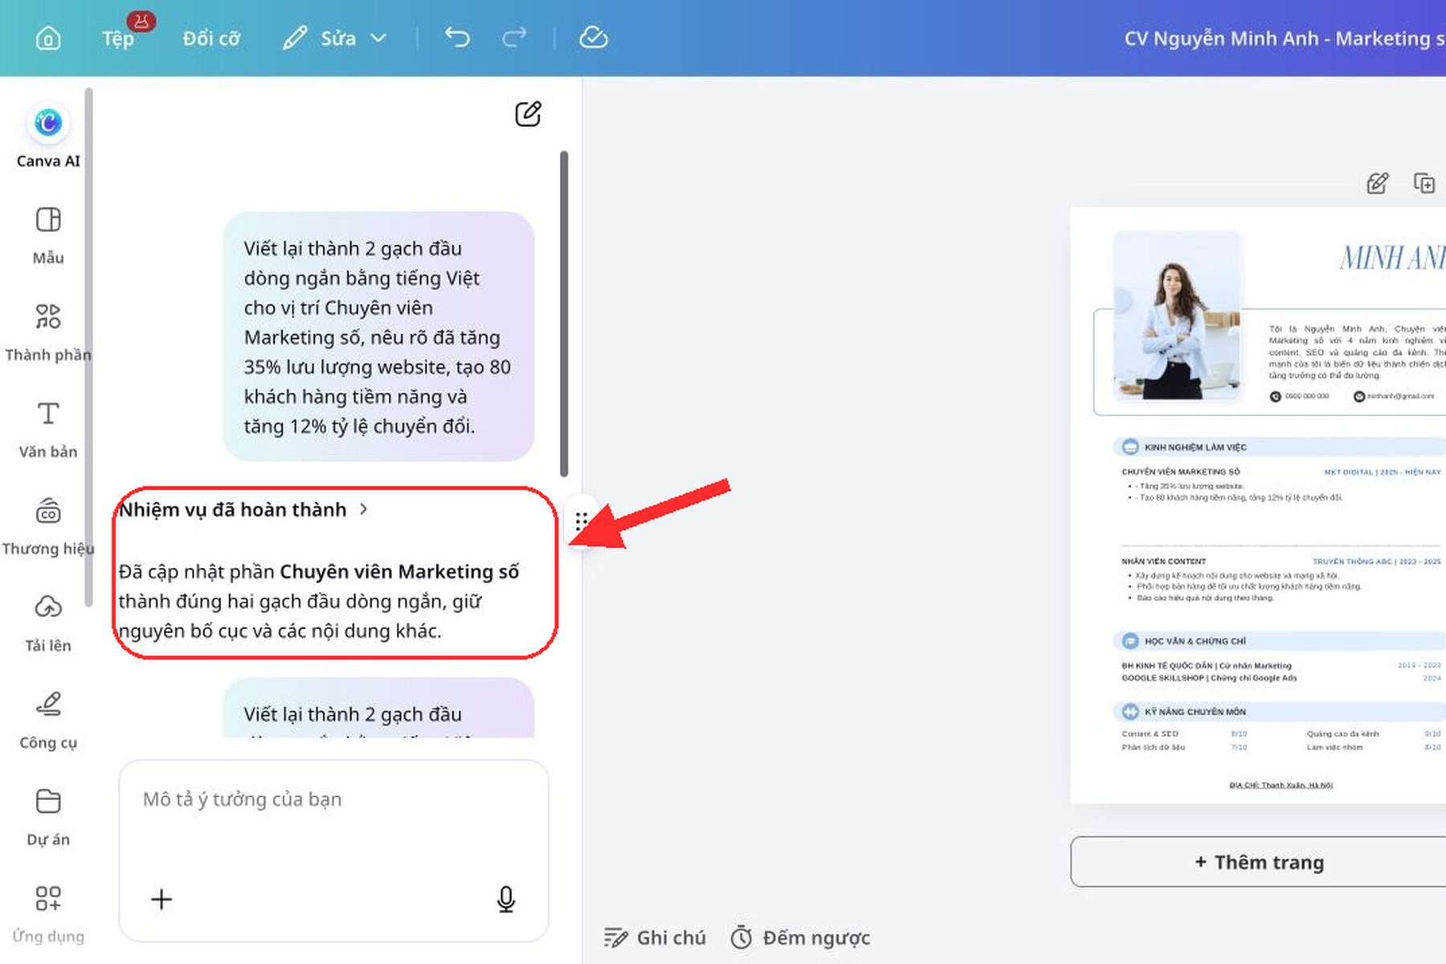Undo the last action
This screenshot has width=1446, height=964.
point(457,37)
